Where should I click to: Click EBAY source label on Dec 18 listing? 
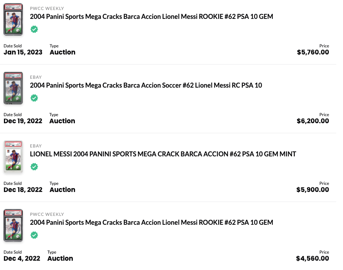[36, 146]
